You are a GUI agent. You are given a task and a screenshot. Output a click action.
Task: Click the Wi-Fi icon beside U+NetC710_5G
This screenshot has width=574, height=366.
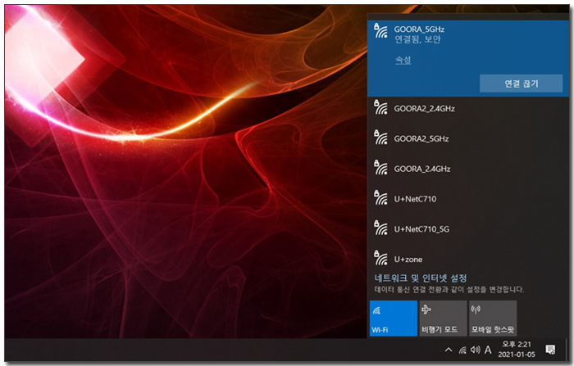tap(380, 228)
